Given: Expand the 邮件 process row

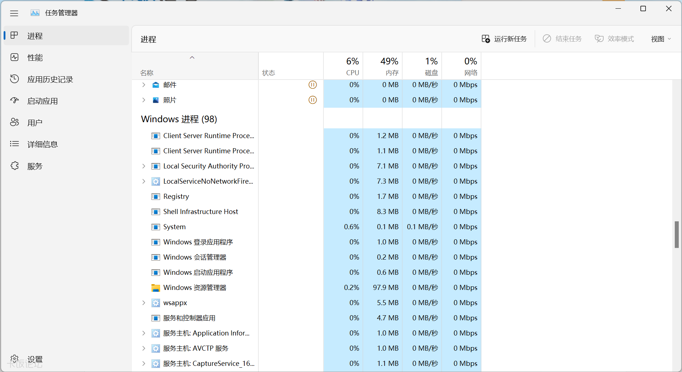Looking at the screenshot, I should [x=144, y=85].
